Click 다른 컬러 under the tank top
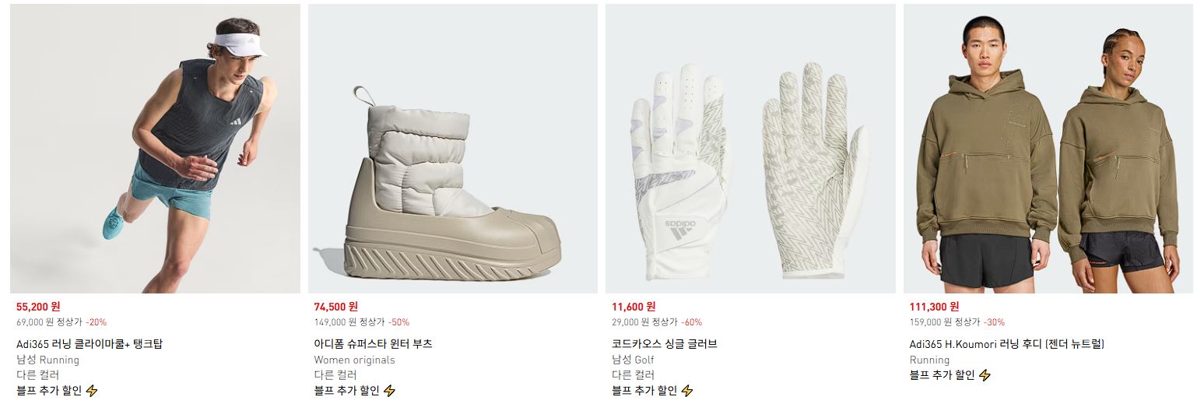This screenshot has width=1197, height=404. click(38, 375)
